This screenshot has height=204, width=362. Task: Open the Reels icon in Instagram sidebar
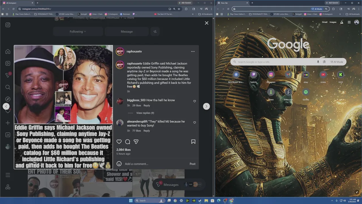click(x=8, y=63)
